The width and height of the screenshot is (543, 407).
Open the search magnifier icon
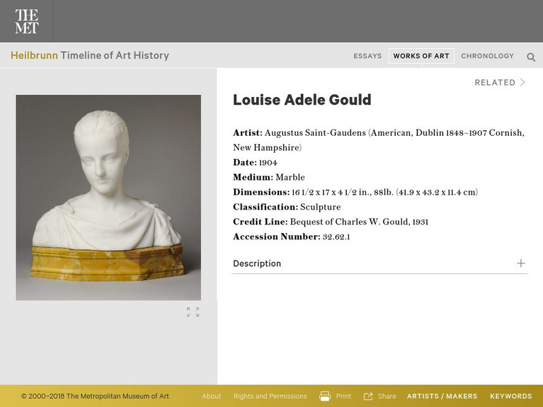[531, 57]
